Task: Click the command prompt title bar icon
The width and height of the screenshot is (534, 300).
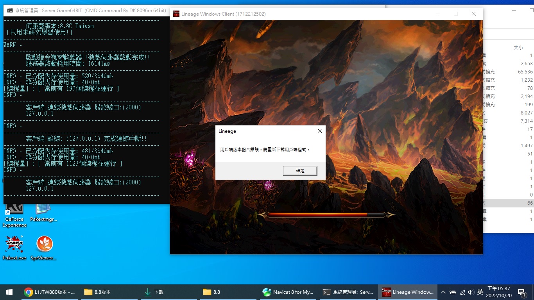Action: point(10,11)
